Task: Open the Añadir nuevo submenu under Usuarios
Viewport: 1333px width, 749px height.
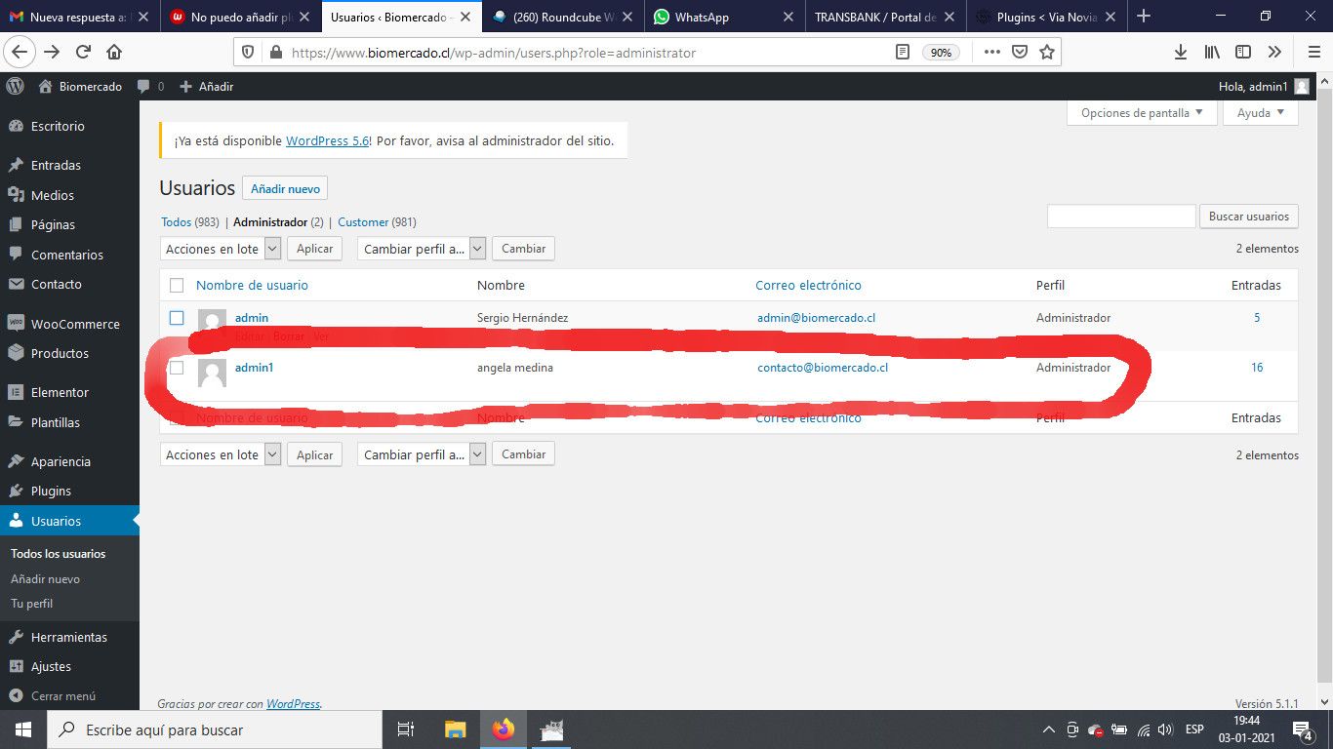Action: 45,578
